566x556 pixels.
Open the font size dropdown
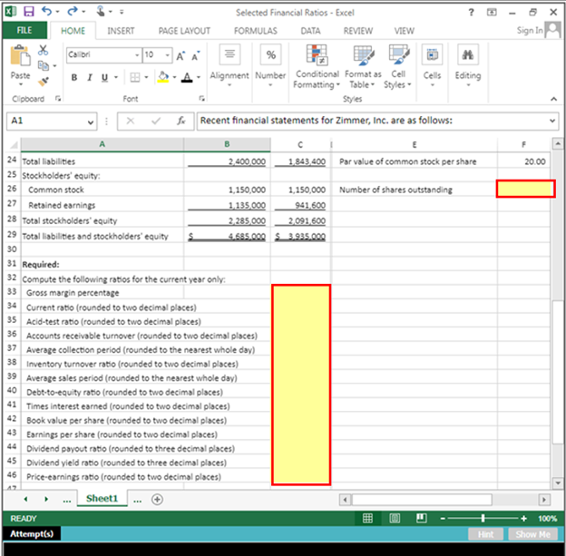tap(168, 55)
